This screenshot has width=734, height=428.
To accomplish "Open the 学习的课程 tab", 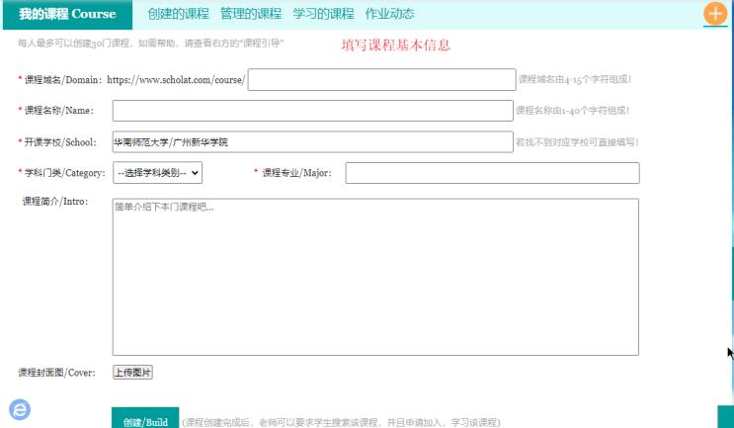I will pyautogui.click(x=323, y=14).
